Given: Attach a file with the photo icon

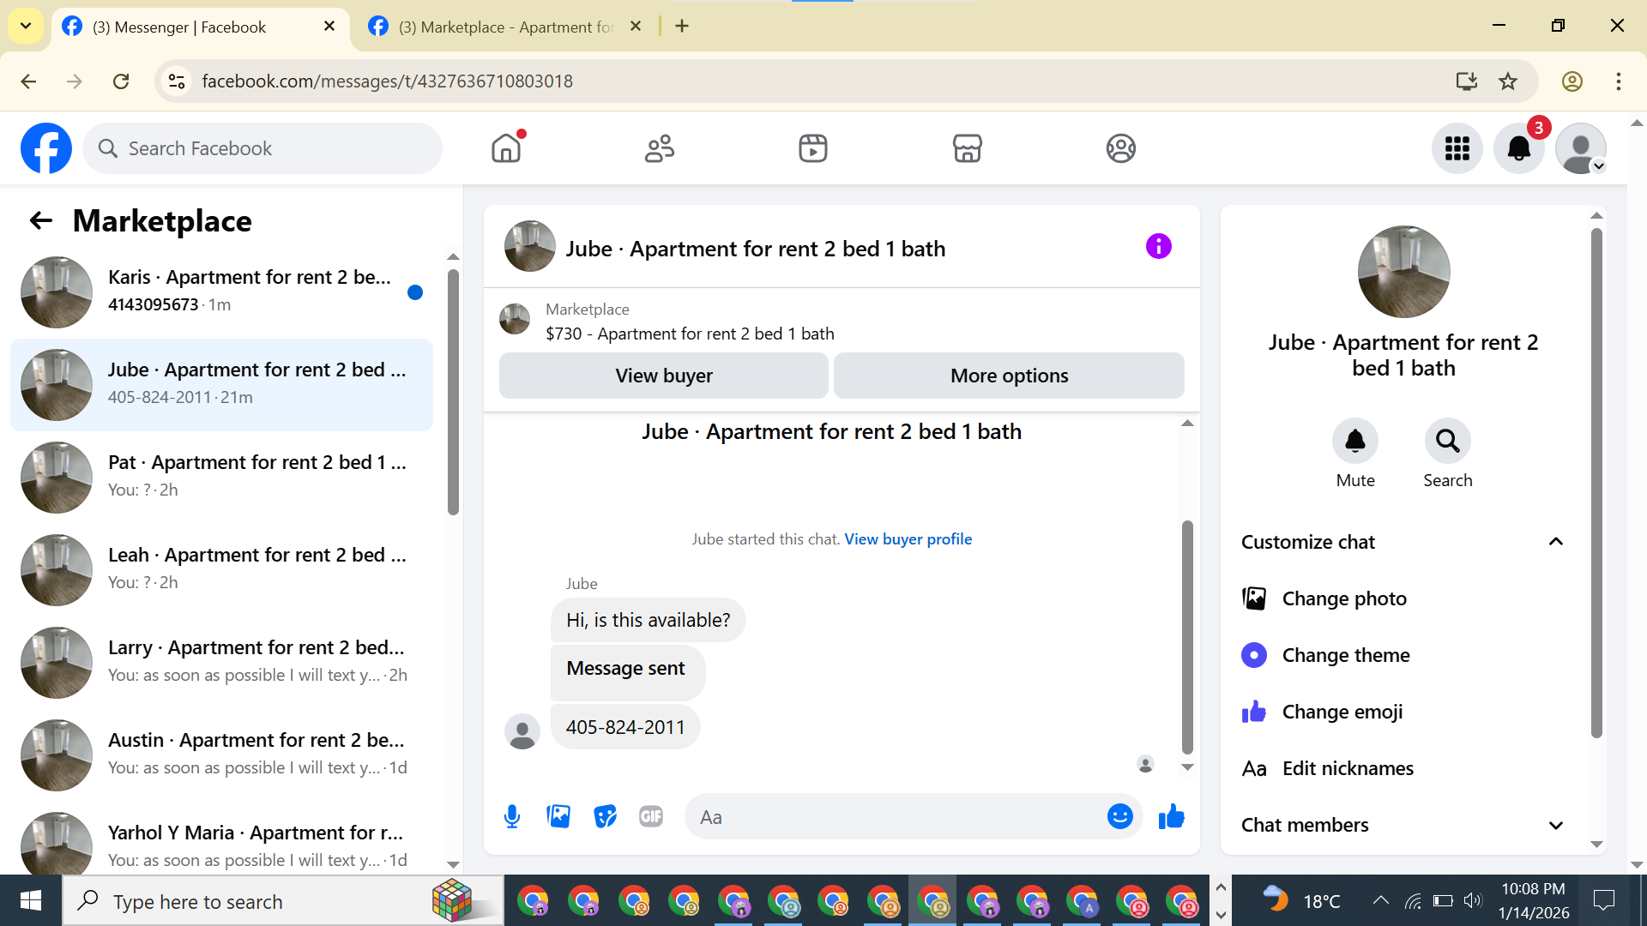Looking at the screenshot, I should 558,816.
